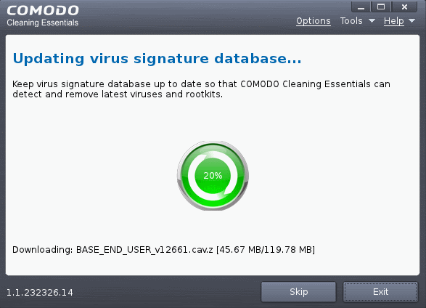Click the Downloading label
426x308 pixels.
[42, 250]
